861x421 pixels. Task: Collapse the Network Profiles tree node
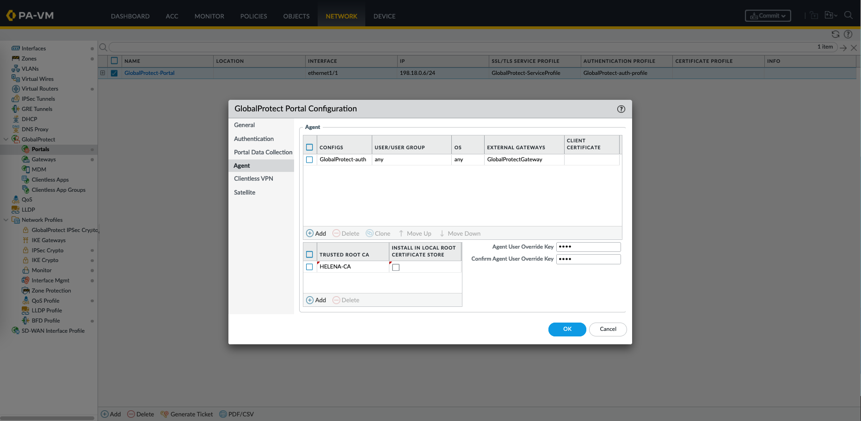point(6,220)
